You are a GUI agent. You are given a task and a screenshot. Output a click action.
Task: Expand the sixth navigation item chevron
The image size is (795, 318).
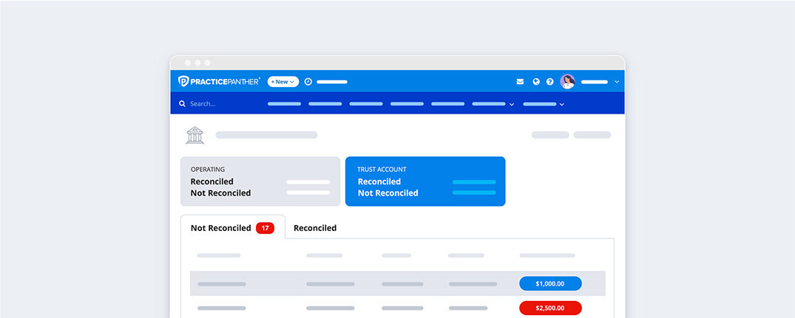pyautogui.click(x=512, y=104)
